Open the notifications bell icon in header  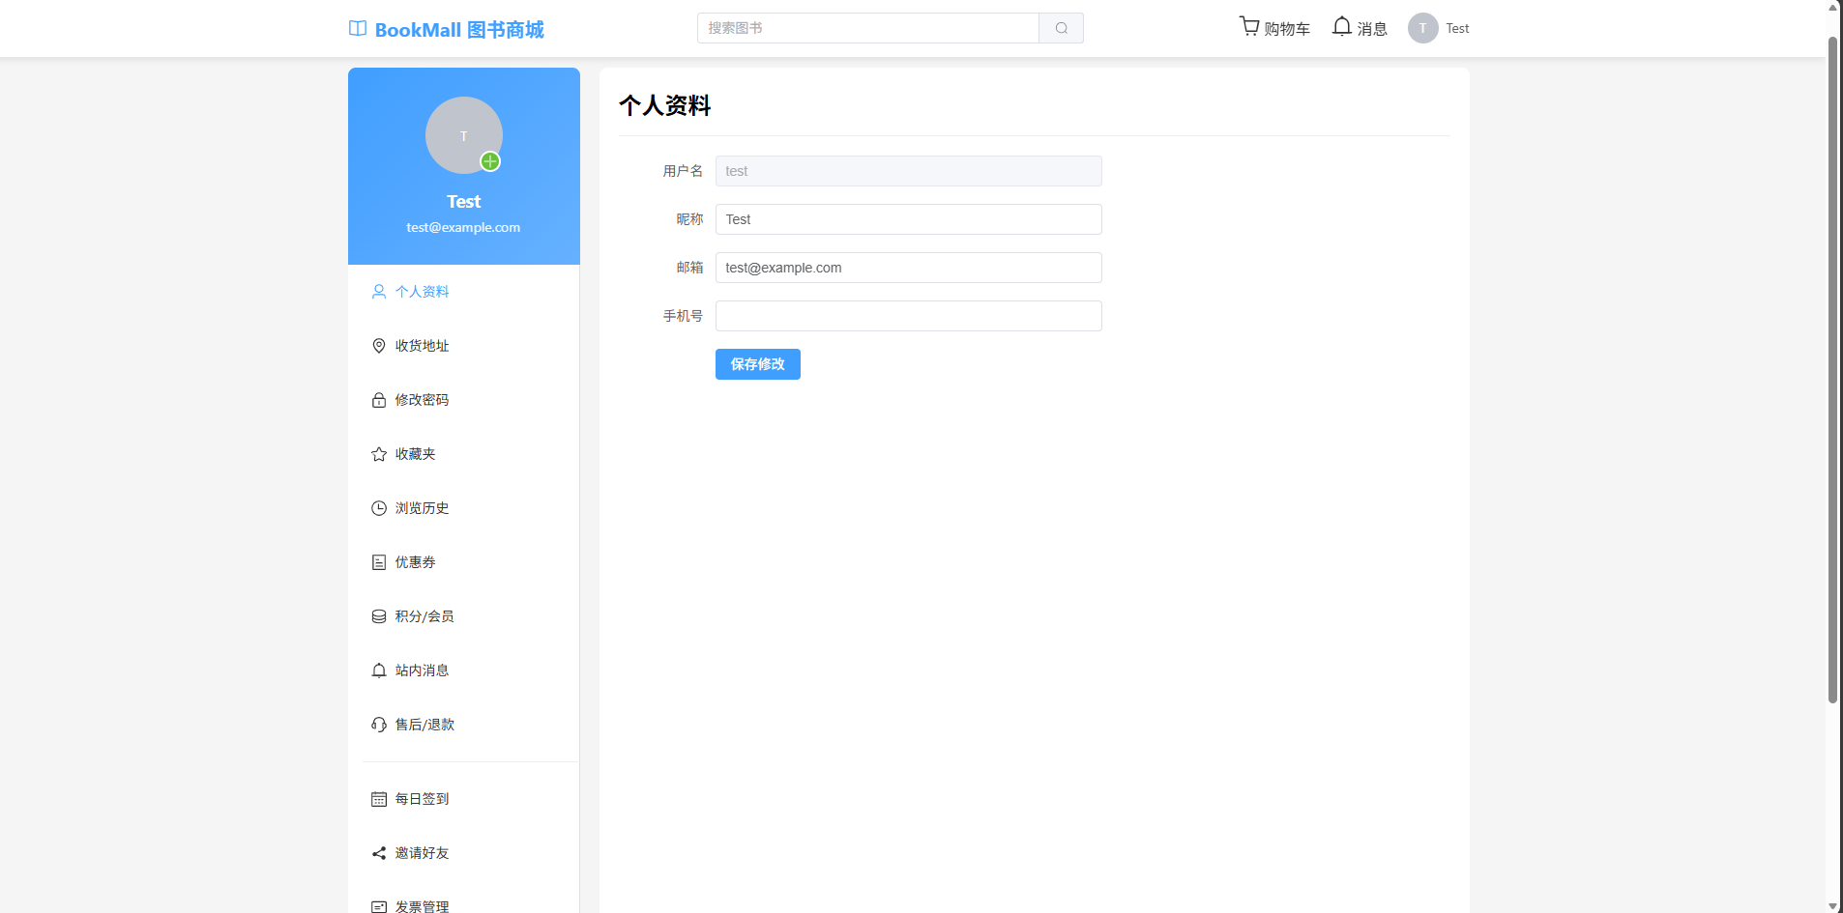[x=1342, y=26]
